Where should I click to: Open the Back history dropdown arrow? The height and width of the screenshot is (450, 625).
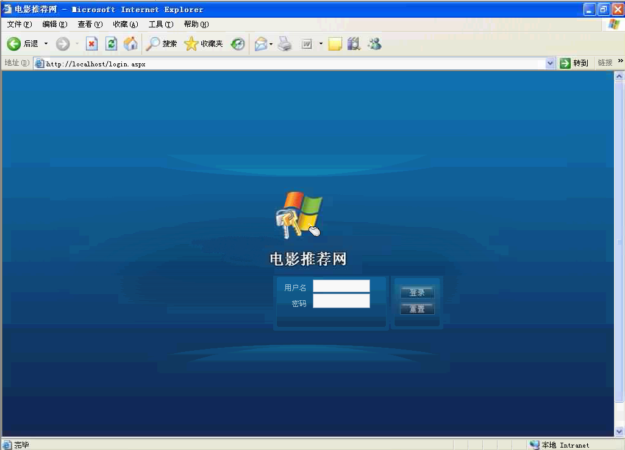(46, 44)
